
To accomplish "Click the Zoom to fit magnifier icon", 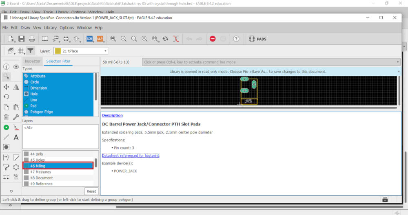I will pyautogui.click(x=113, y=39).
